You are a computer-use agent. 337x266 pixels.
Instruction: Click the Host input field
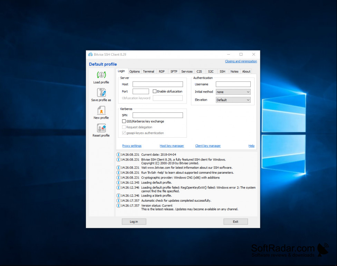(x=158, y=84)
